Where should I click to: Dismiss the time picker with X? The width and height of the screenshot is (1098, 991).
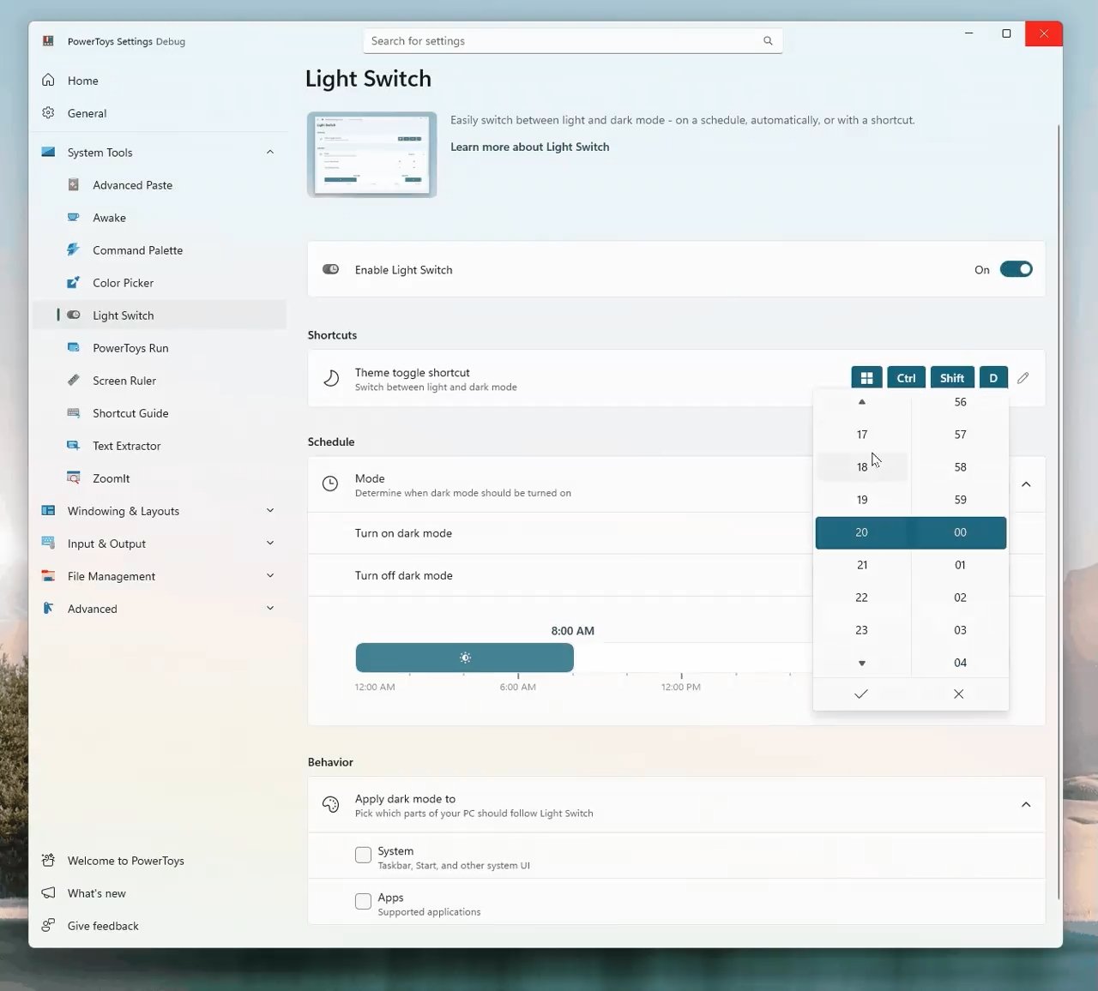[x=959, y=694]
